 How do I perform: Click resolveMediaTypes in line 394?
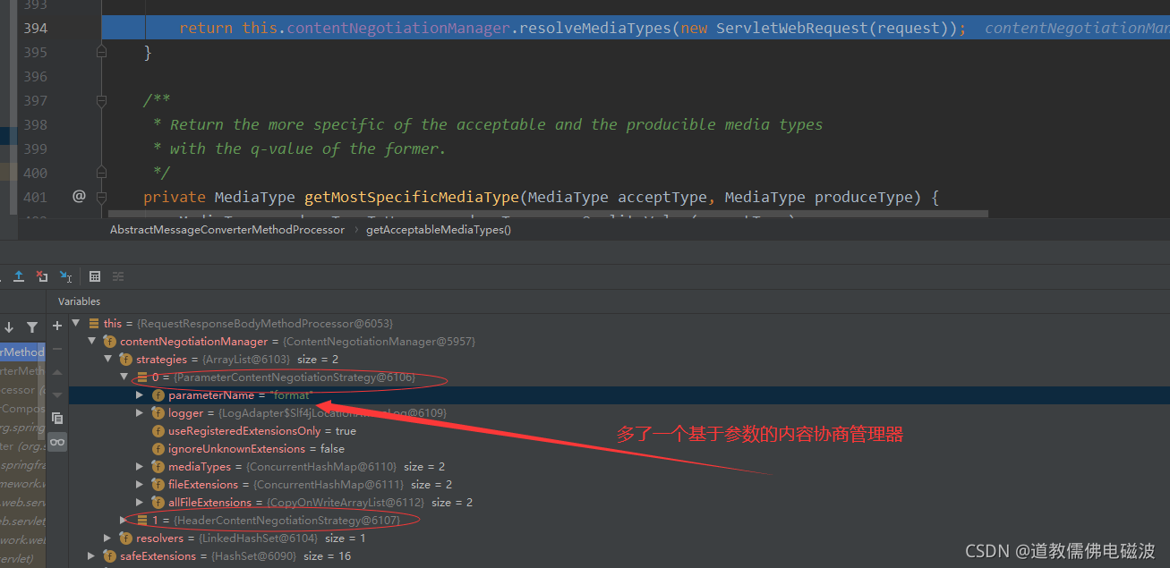(x=595, y=28)
